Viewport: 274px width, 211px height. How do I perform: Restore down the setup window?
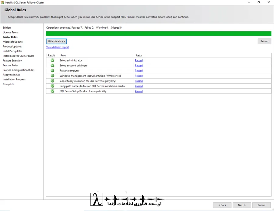pyautogui.click(x=259, y=2)
